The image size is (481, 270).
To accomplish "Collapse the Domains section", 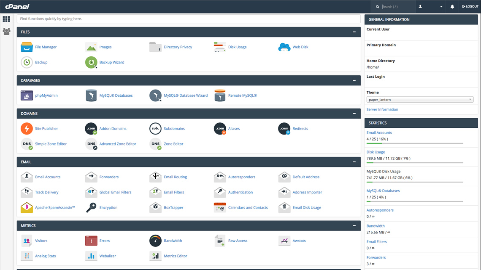I will 354,114.
